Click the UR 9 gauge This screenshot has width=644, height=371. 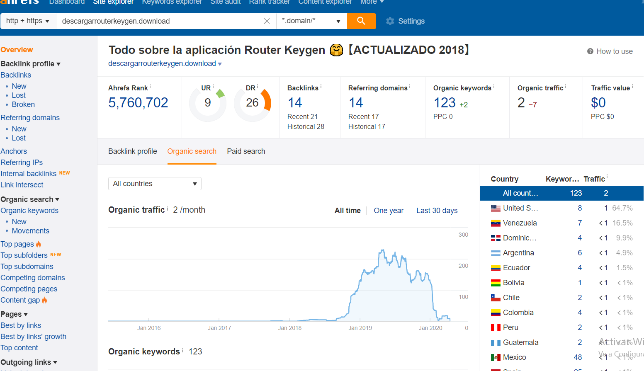click(208, 103)
